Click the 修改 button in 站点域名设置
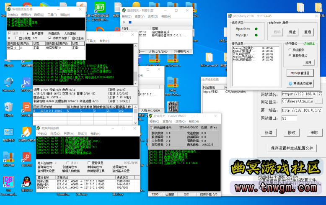The image size is (326, 205). [x=292, y=133]
